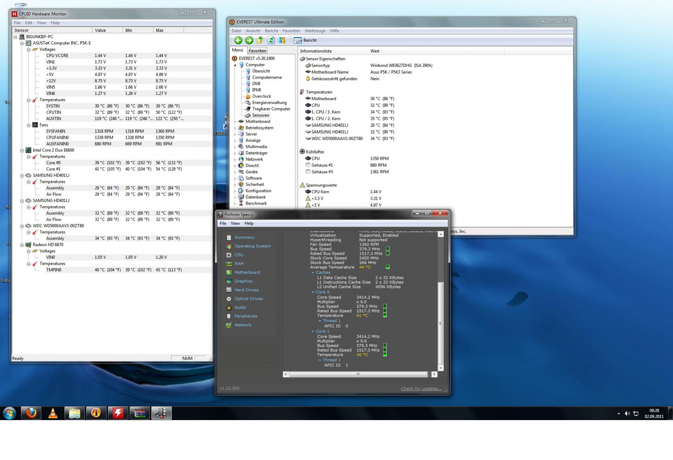Go back using EVEREST's green left arrow
The height and width of the screenshot is (460, 673).
point(238,40)
